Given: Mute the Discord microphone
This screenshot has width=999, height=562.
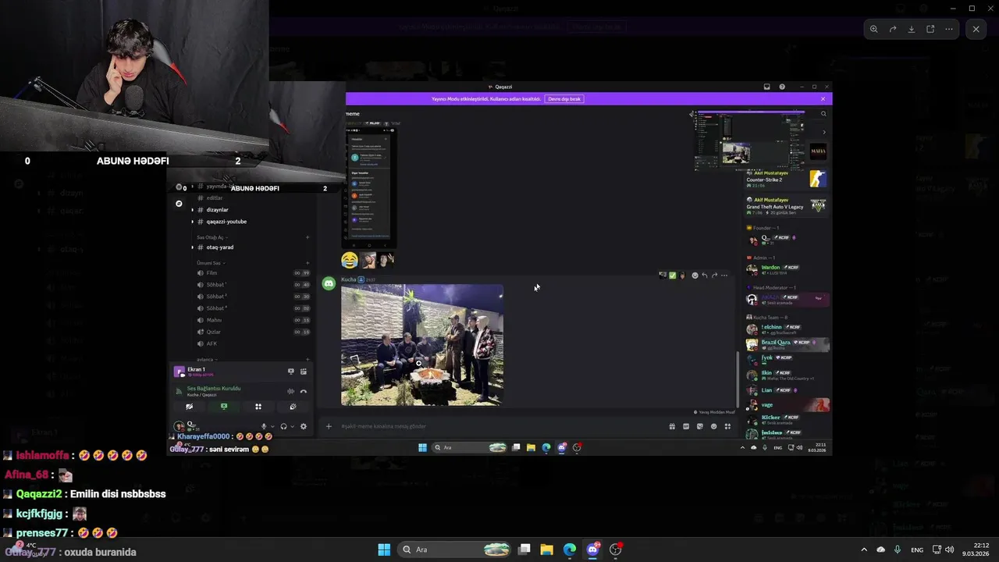Looking at the screenshot, I should [264, 426].
